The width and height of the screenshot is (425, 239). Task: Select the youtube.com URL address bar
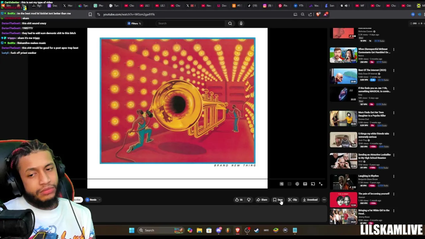(x=129, y=14)
